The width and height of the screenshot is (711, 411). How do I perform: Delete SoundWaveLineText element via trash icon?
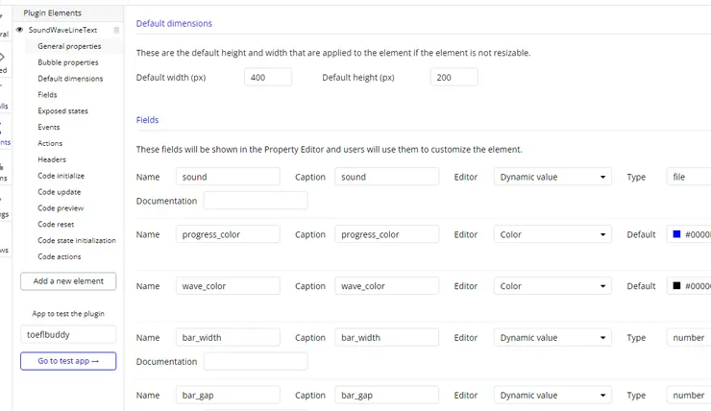117,30
